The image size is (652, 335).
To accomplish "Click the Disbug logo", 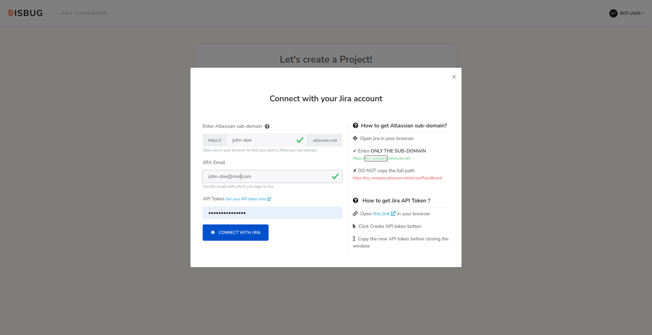I will coord(25,13).
